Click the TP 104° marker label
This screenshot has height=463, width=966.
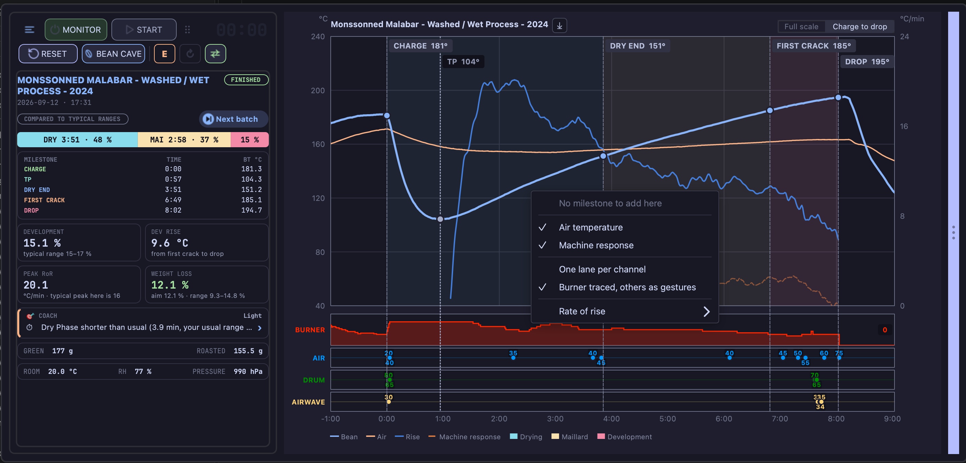pos(463,62)
